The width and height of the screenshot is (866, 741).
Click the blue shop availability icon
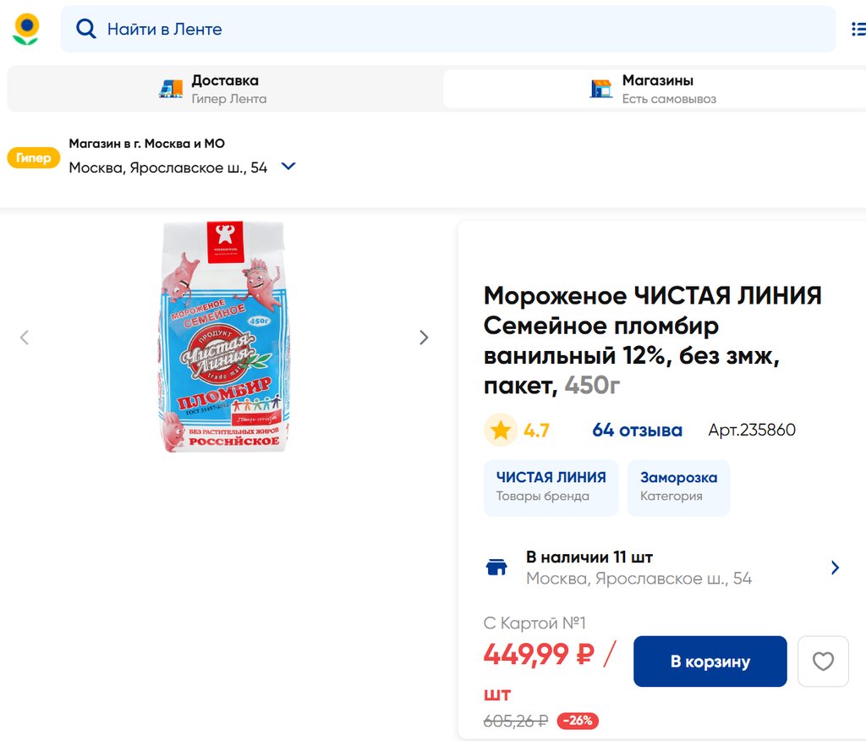pyautogui.click(x=496, y=568)
